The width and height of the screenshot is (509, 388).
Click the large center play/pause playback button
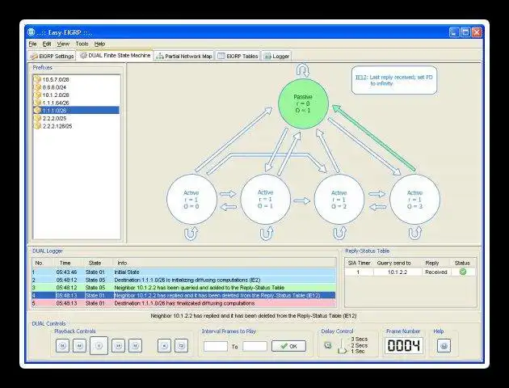click(99, 346)
